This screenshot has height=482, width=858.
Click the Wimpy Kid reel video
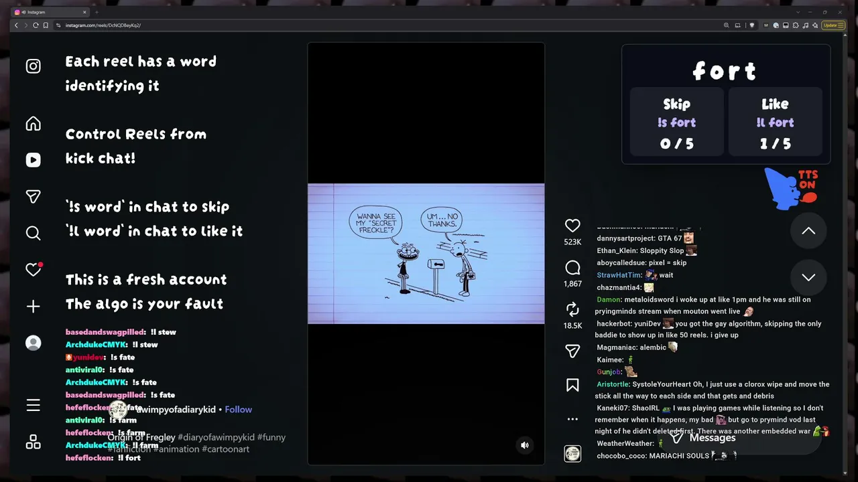(x=426, y=254)
